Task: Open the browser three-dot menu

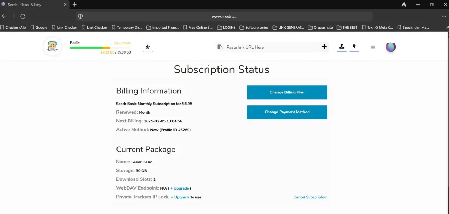Action: [x=444, y=16]
